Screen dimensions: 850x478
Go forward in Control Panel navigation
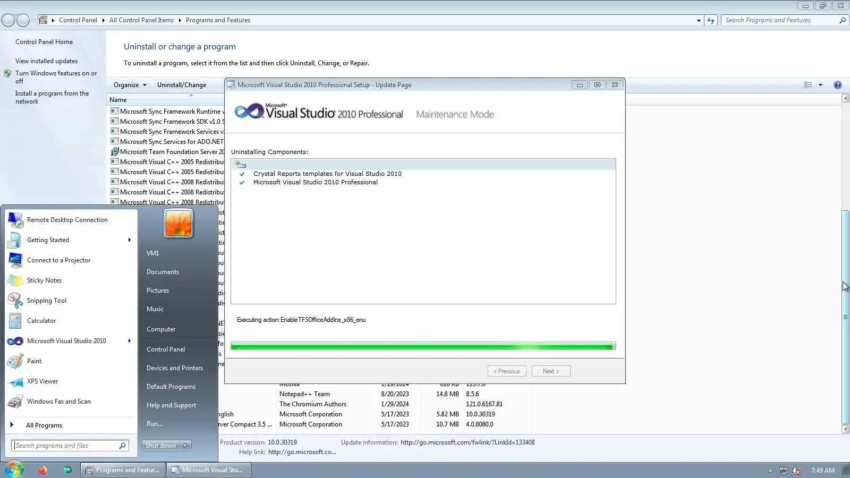23,20
